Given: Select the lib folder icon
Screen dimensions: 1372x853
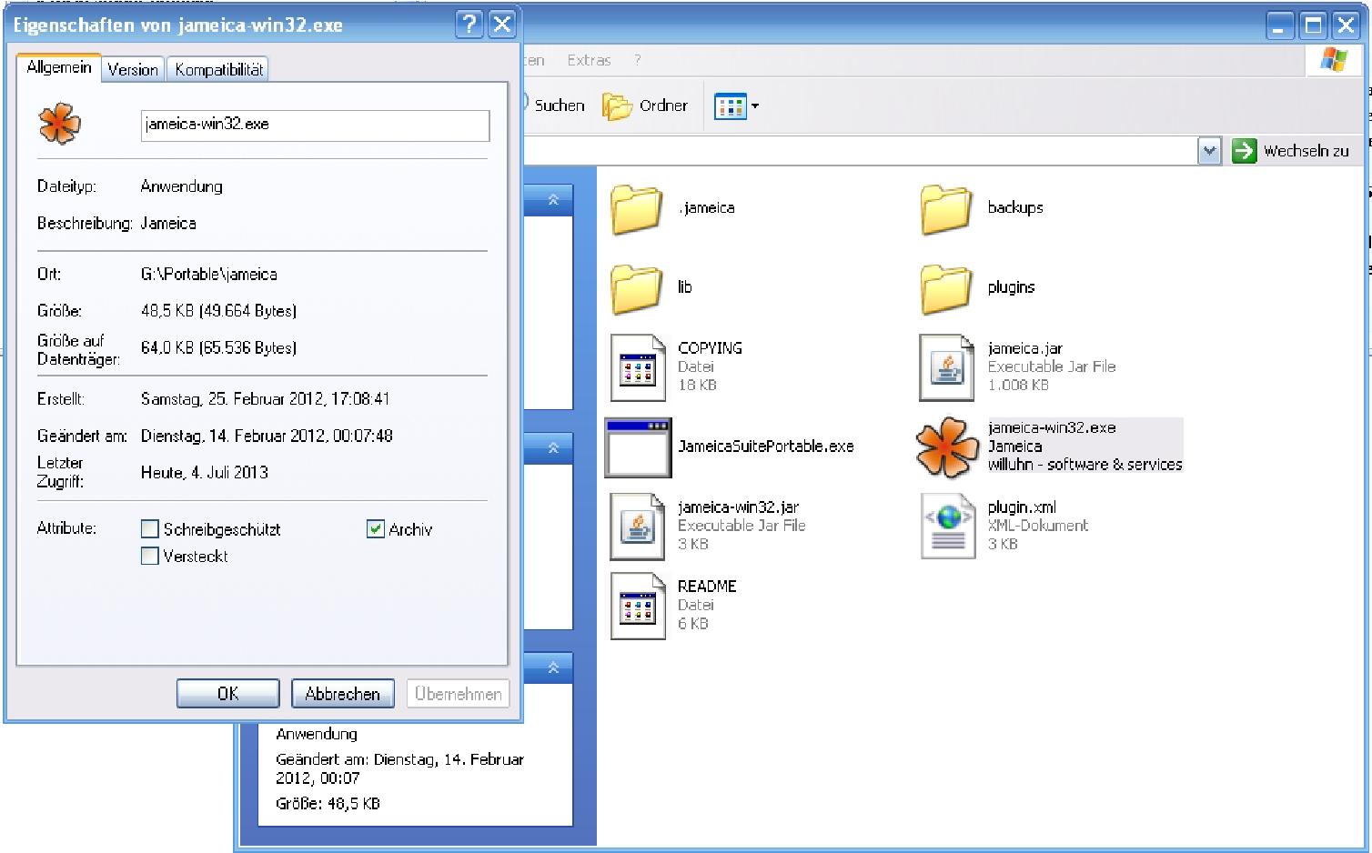Looking at the screenshot, I should (x=636, y=289).
